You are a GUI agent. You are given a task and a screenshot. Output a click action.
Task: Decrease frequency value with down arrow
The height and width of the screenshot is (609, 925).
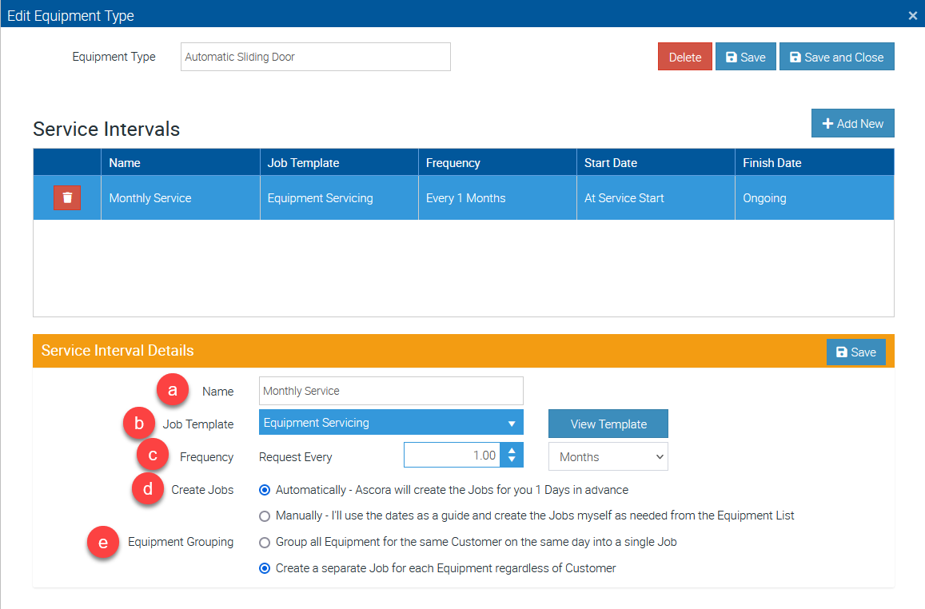tap(512, 460)
